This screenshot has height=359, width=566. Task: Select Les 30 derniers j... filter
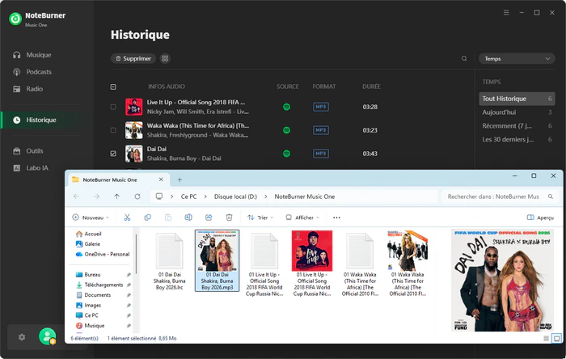[517, 140]
